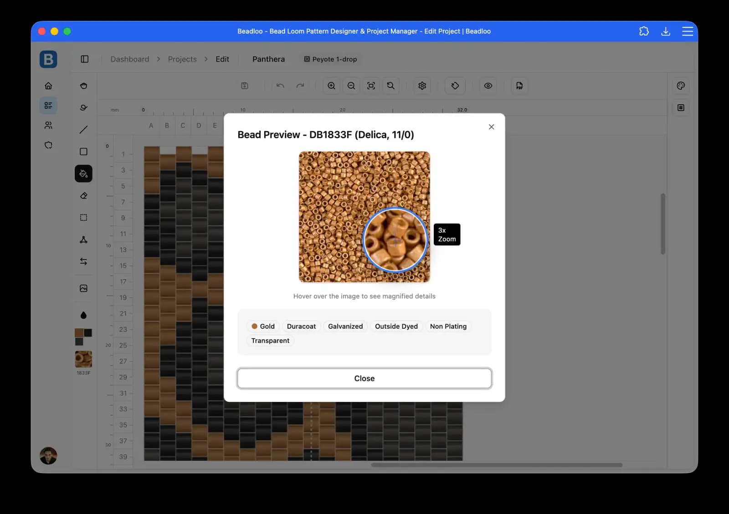
Task: Click the tag label icon
Action: [x=455, y=86]
